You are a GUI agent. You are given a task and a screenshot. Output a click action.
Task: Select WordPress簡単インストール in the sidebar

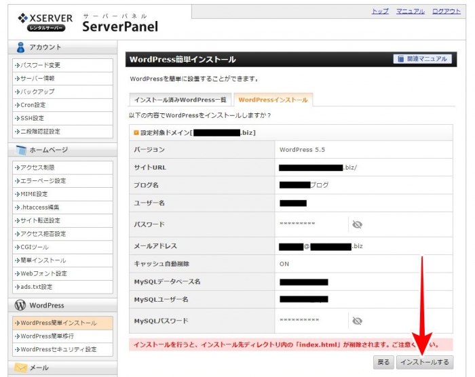click(62, 323)
